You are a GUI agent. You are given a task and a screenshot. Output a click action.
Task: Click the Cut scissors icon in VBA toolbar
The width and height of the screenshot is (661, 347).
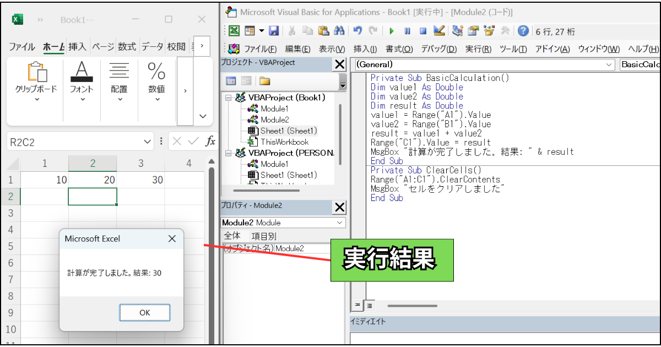point(292,31)
